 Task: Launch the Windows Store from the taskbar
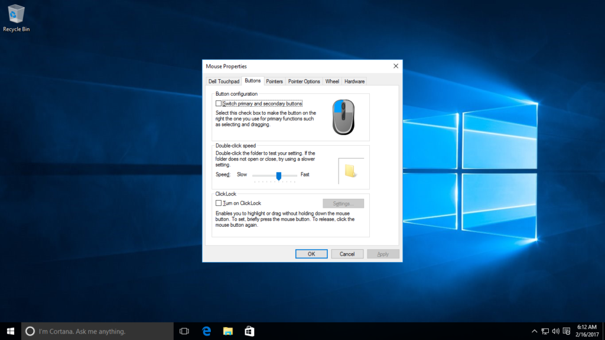(249, 331)
